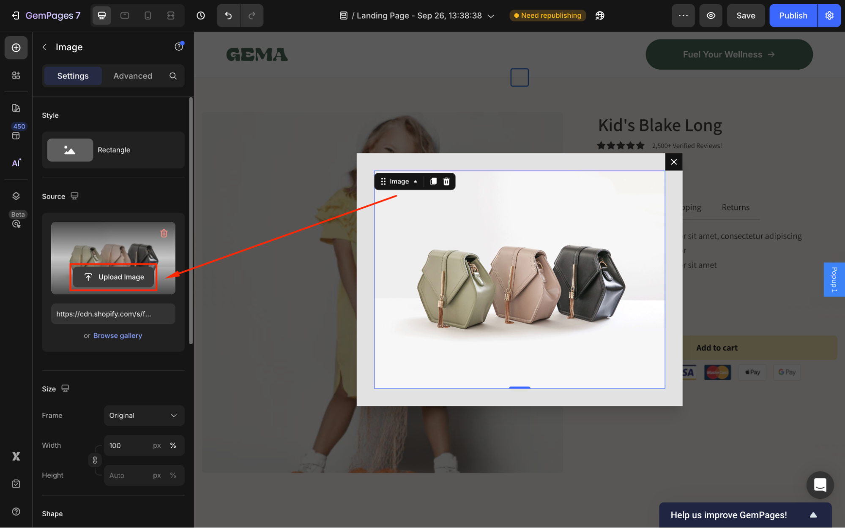Select the Settings tab
The height and width of the screenshot is (528, 845).
click(x=73, y=76)
